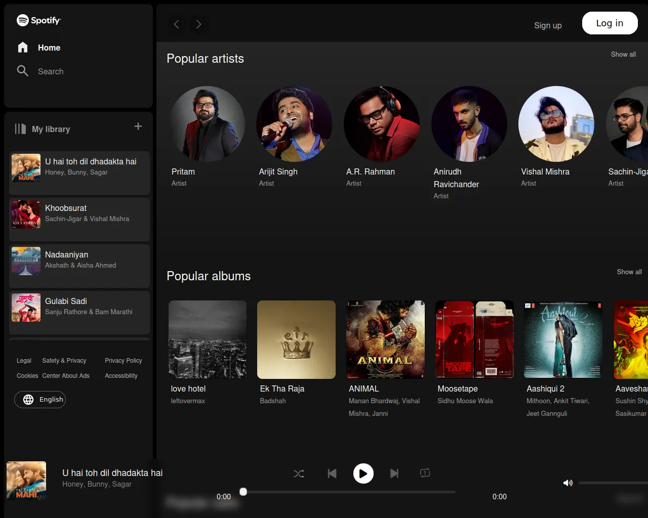The image size is (648, 518).
Task: Click the globe icon in language button
Action: click(28, 400)
